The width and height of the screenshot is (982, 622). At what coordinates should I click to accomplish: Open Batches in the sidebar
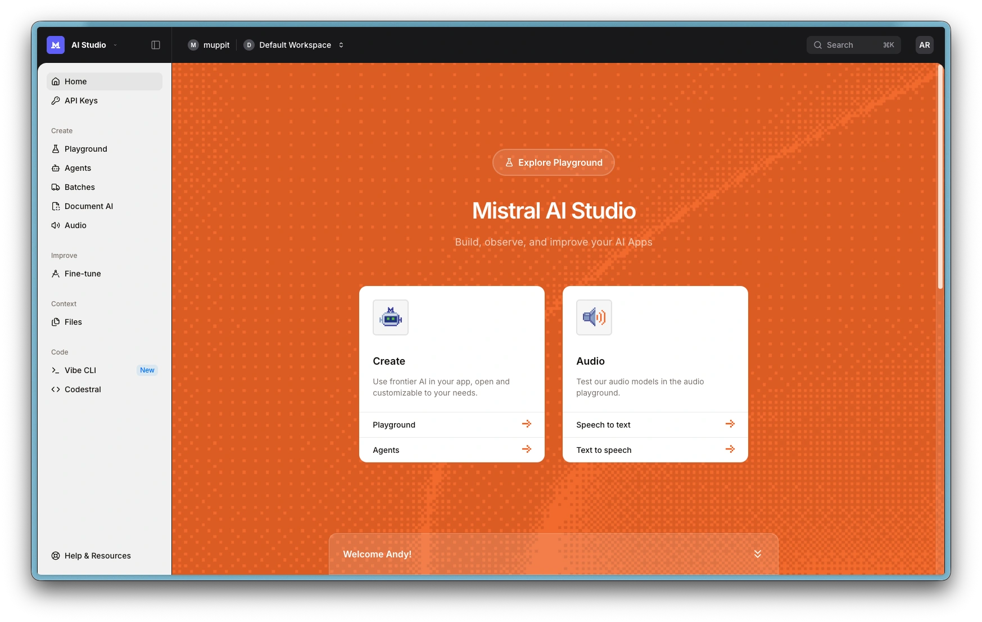point(79,187)
